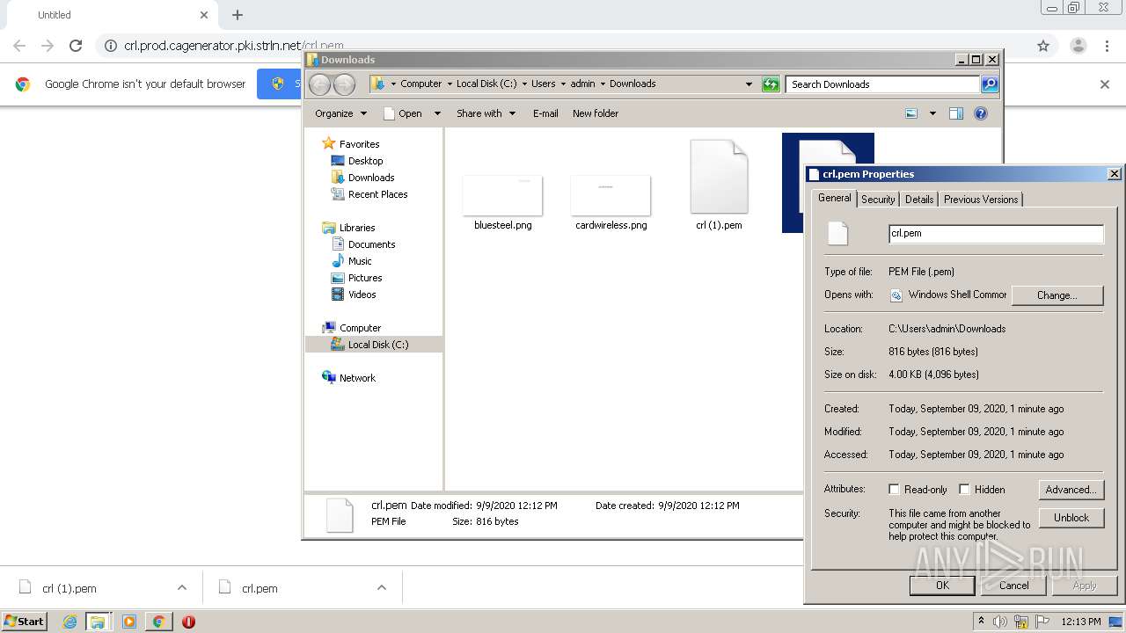This screenshot has height=633, width=1126.
Task: Click New folder in the toolbar
Action: click(x=596, y=113)
